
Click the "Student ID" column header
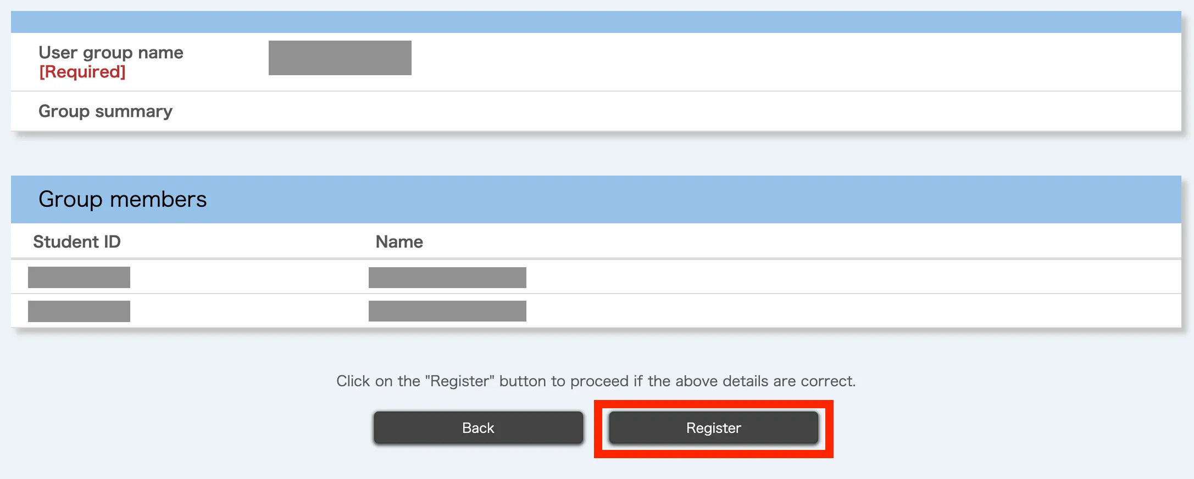tap(77, 242)
